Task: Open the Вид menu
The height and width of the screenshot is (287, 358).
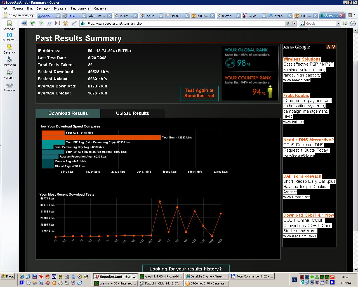Action: tap(30, 8)
